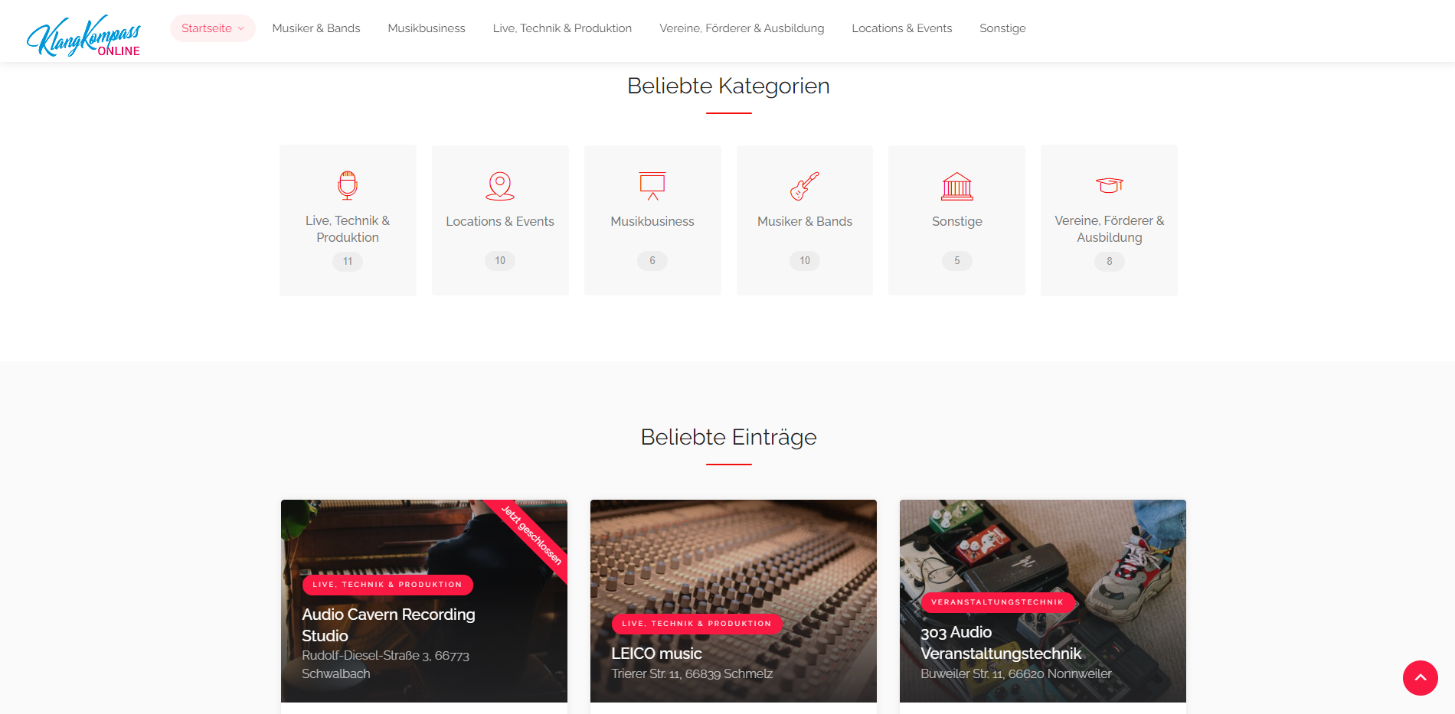Click the presentation board icon for Musikbusiness
The height and width of the screenshot is (714, 1455).
pyautogui.click(x=652, y=186)
